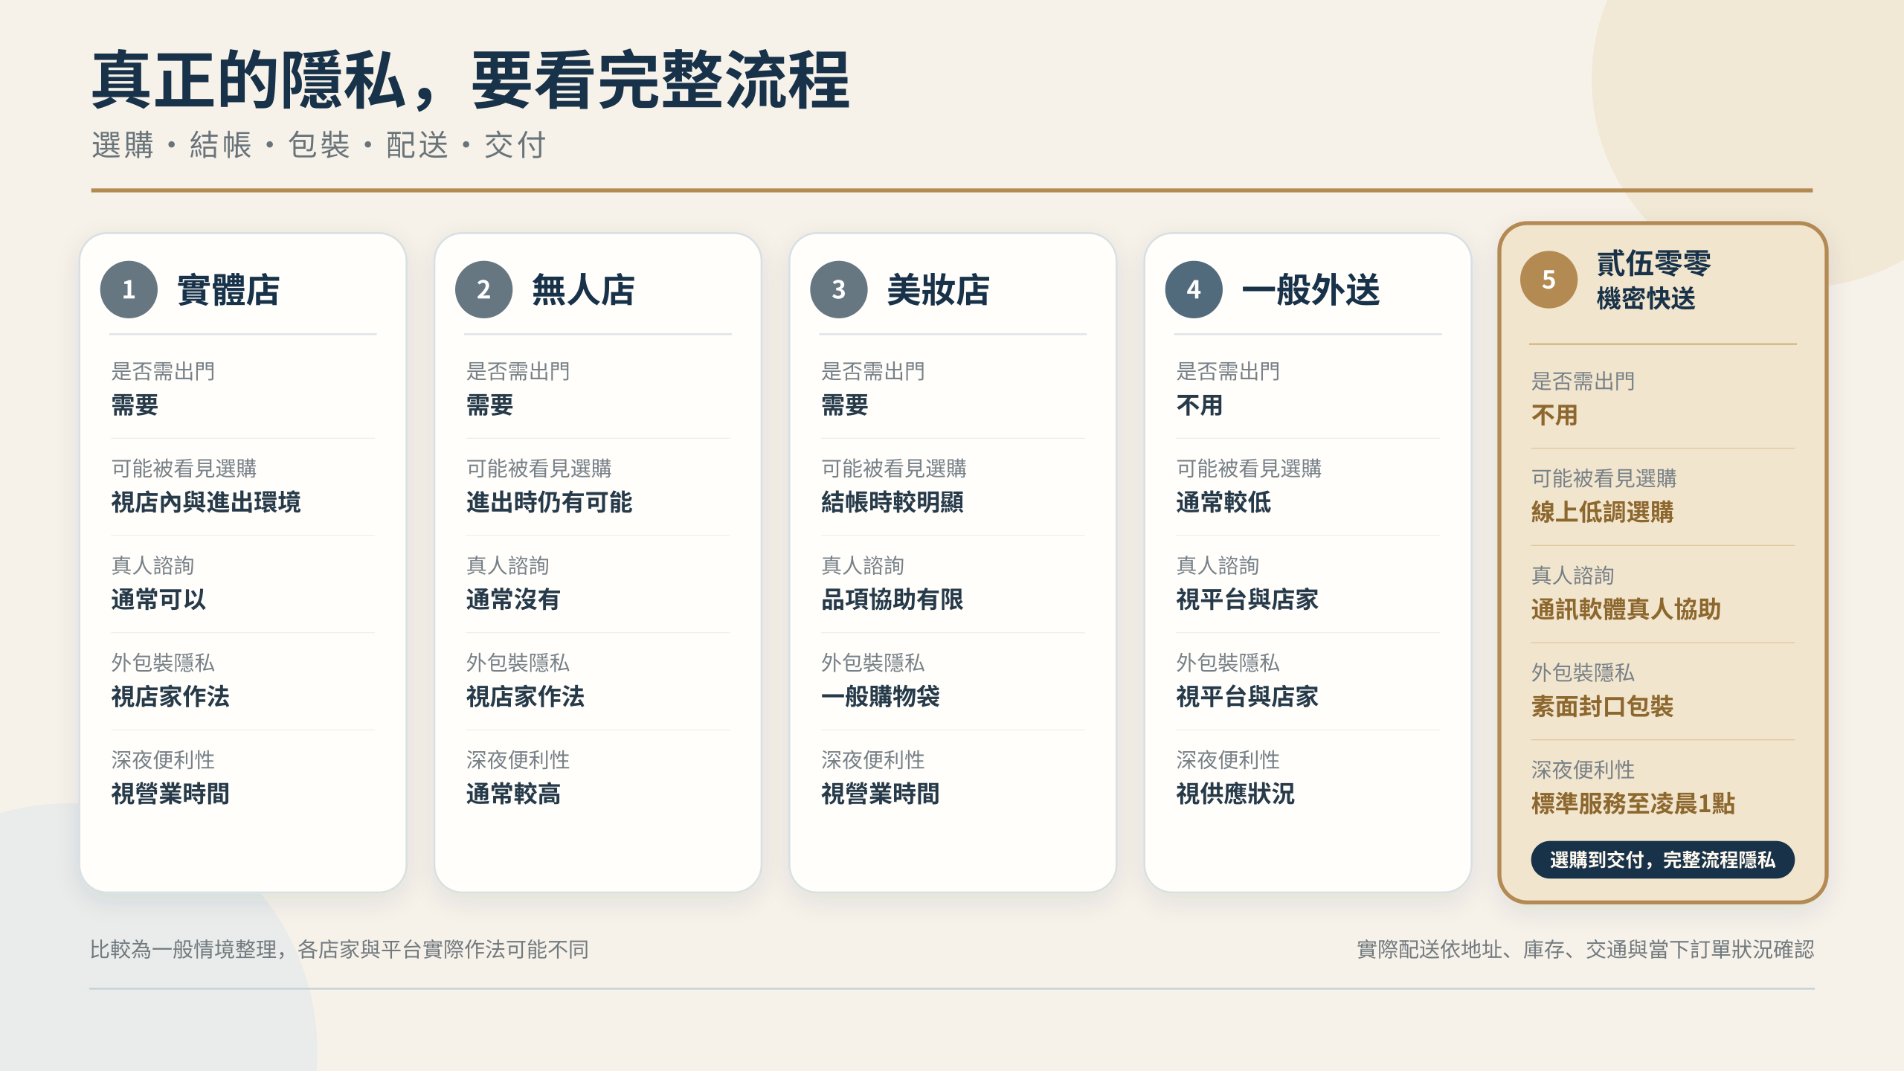Select the 是否需出門 label in 實體店 card
Image resolution: width=1904 pixels, height=1071 pixels.
[x=163, y=371]
